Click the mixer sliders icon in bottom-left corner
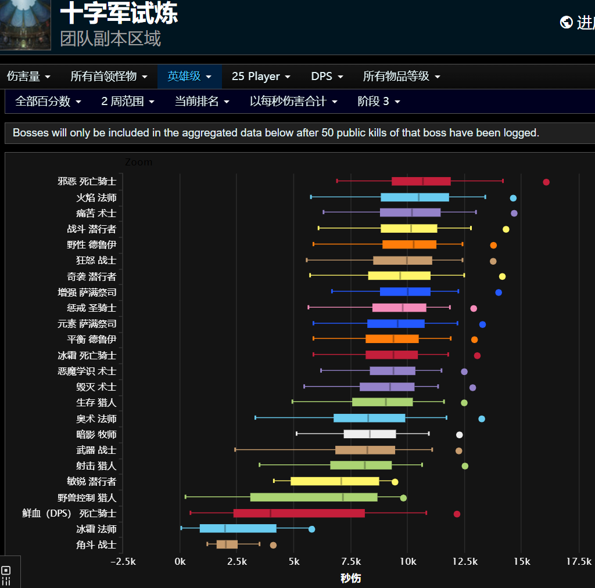595x588 pixels. [x=6, y=581]
